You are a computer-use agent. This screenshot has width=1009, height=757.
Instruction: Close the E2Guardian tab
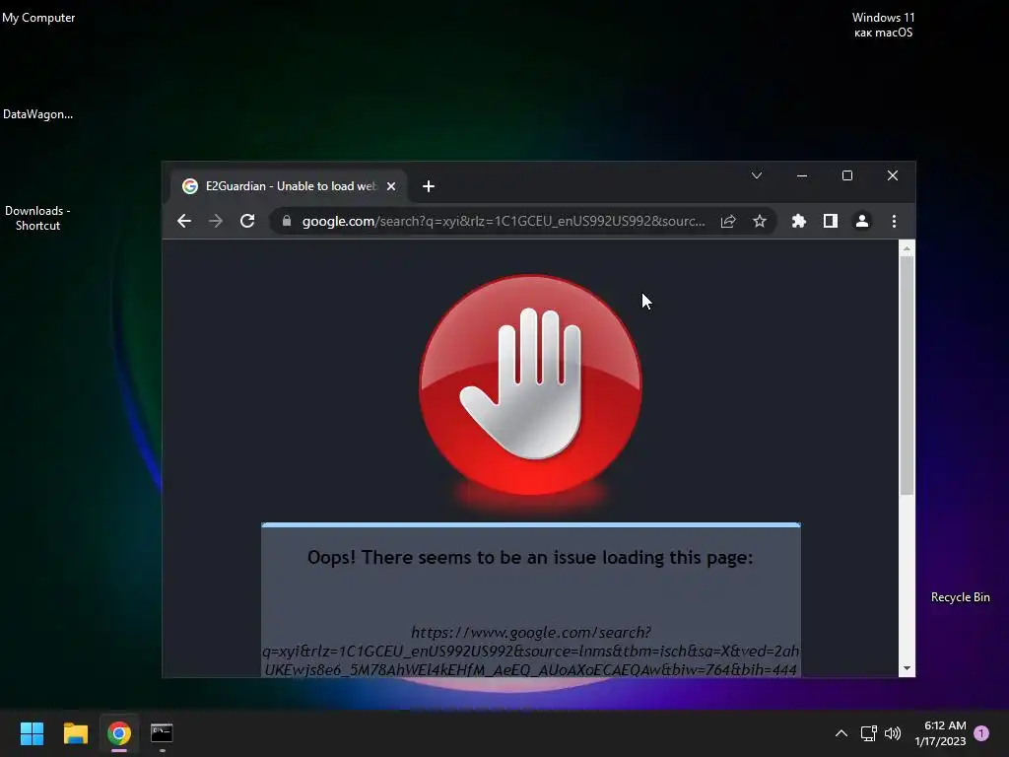pyautogui.click(x=390, y=186)
